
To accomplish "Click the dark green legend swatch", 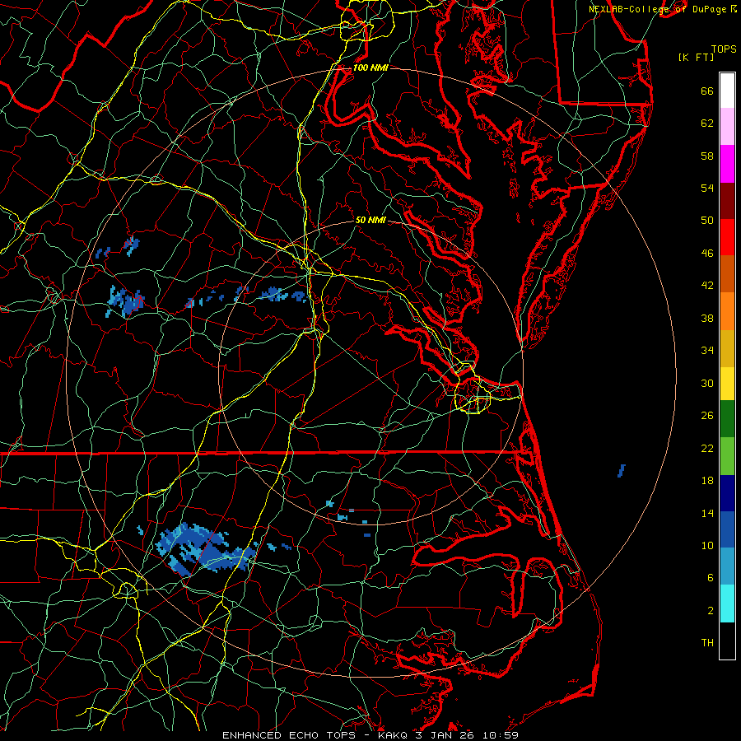I will click(727, 419).
